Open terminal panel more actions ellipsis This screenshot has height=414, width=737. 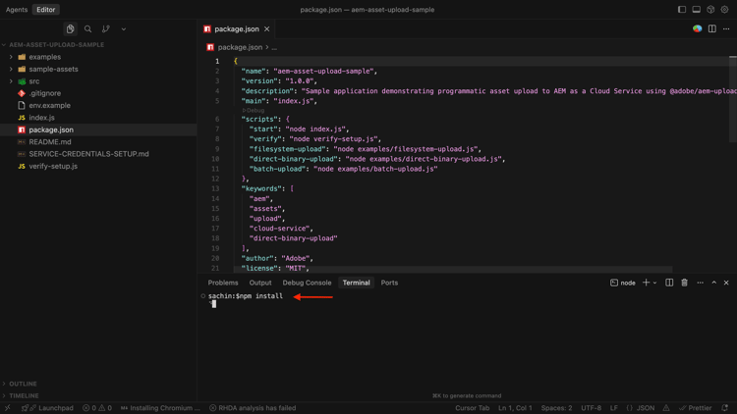[x=700, y=283]
